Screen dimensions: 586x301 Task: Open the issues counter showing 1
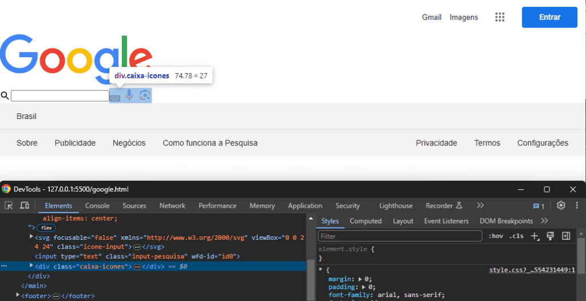coord(539,206)
